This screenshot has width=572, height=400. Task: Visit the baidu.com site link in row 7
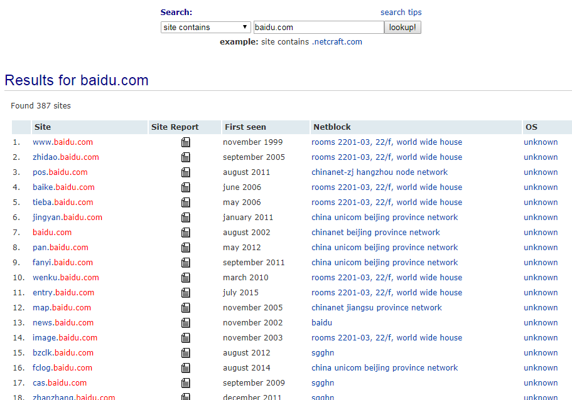coord(52,233)
